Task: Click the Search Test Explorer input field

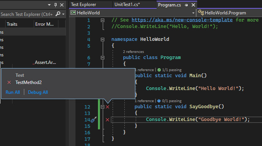Action: point(27,14)
